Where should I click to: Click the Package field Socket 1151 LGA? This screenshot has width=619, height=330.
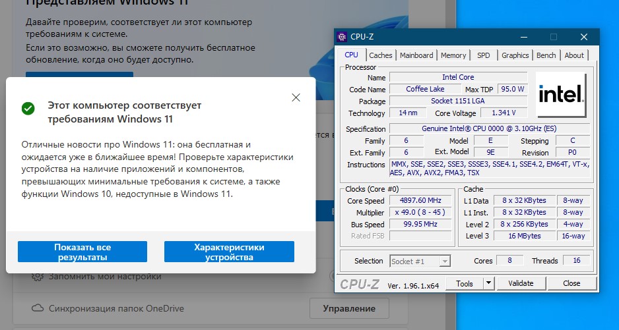pos(459,101)
